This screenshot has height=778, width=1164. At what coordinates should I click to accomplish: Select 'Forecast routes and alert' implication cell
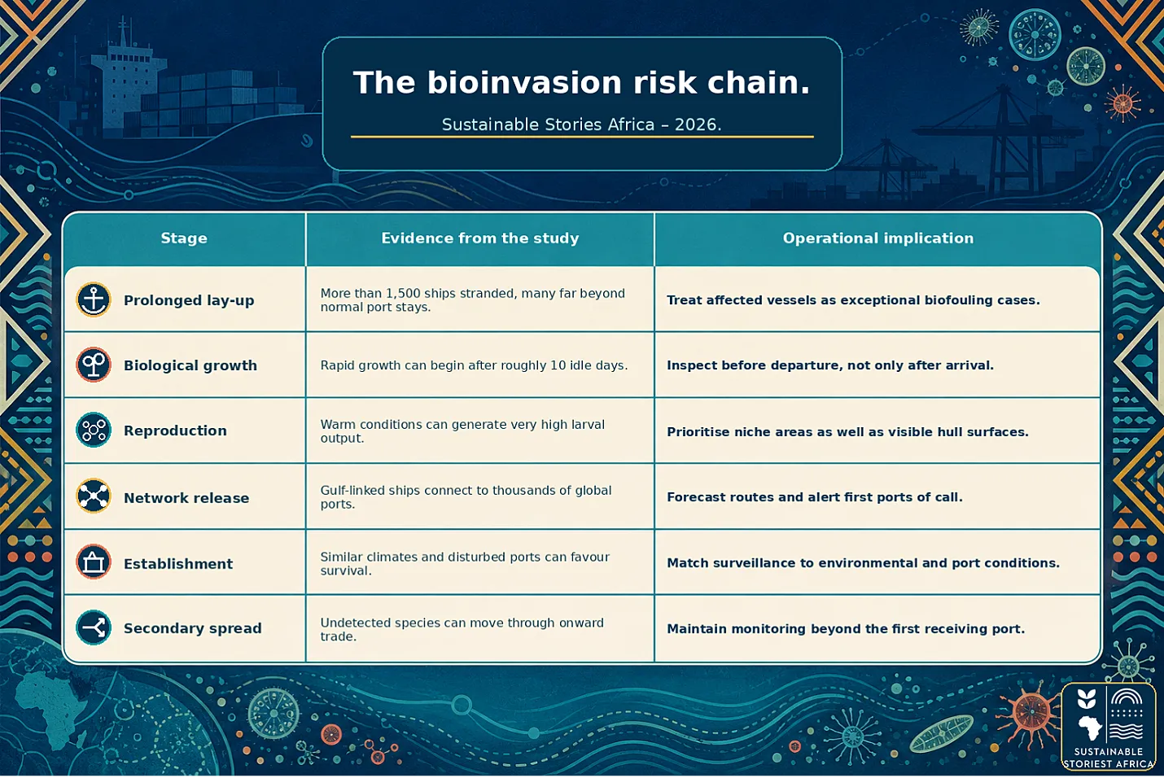click(x=877, y=496)
